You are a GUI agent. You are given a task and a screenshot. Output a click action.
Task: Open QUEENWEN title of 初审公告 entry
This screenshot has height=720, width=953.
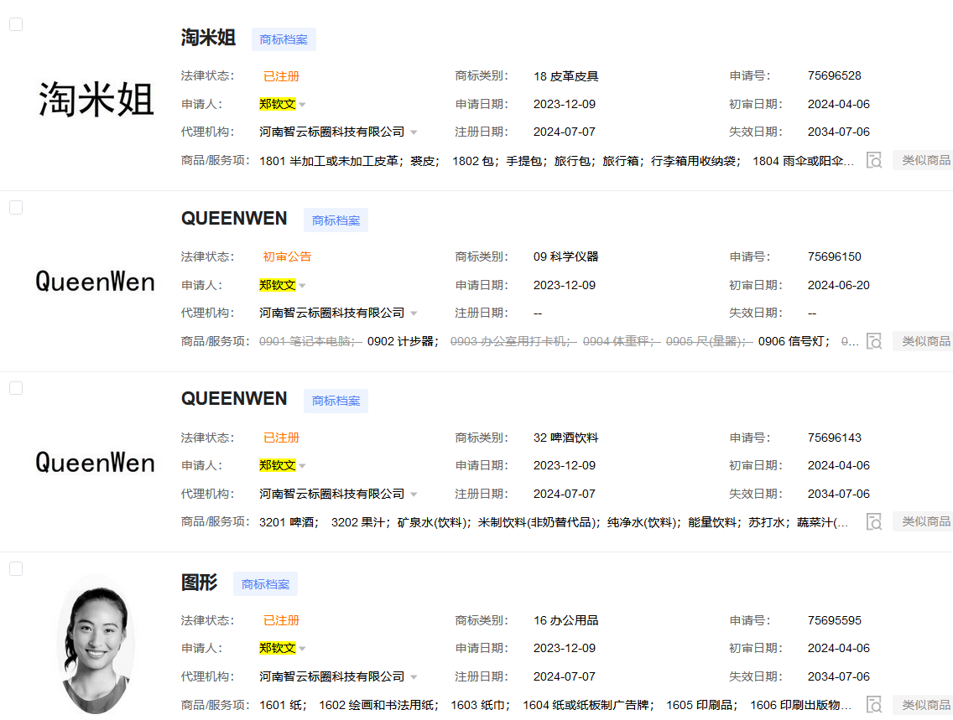coord(234,219)
